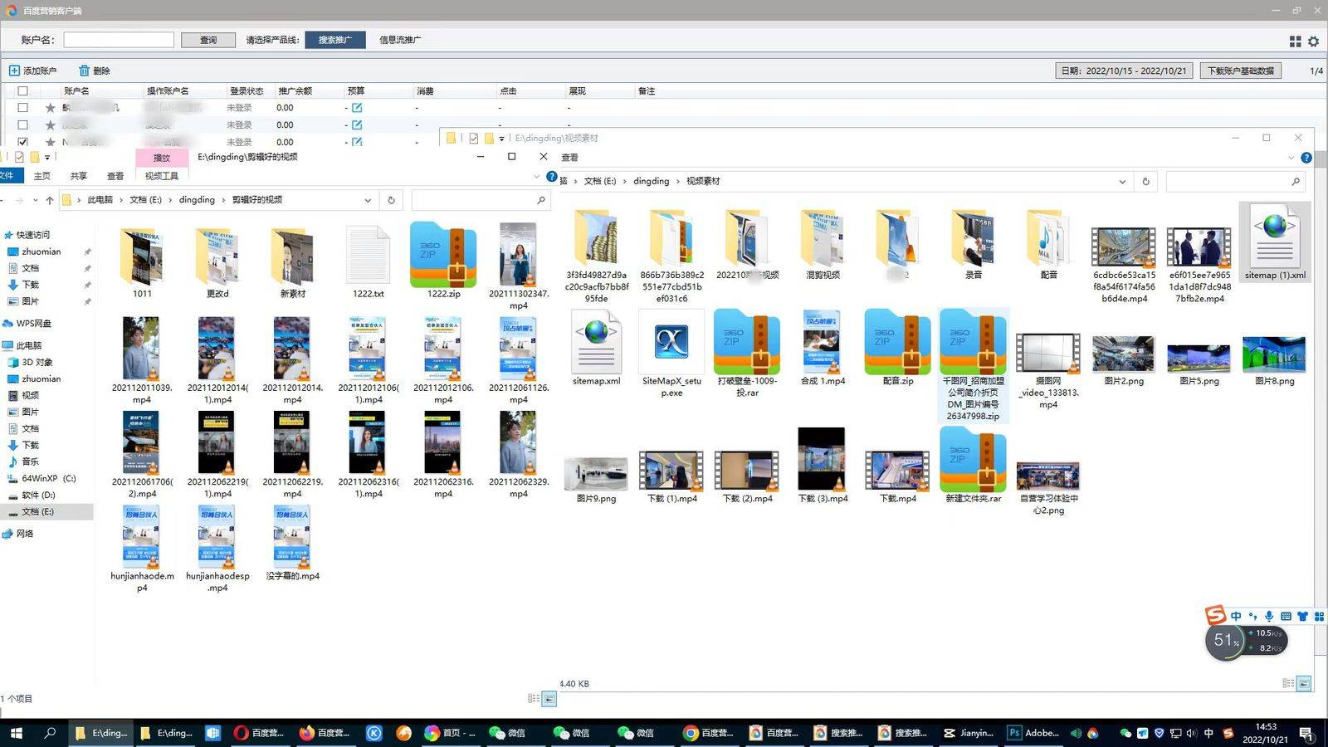Click the 下载账户基础数据 button
This screenshot has height=747, width=1328.
tap(1240, 71)
